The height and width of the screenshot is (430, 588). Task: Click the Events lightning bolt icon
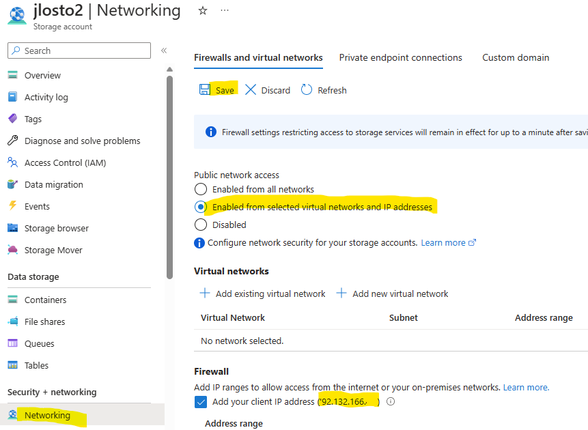13,206
